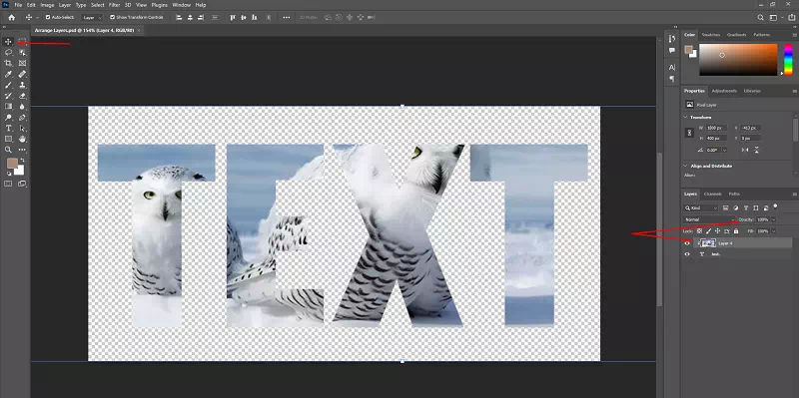Click the flip vertical icon in Properties
Screen dimensions: 799x398
757,150
